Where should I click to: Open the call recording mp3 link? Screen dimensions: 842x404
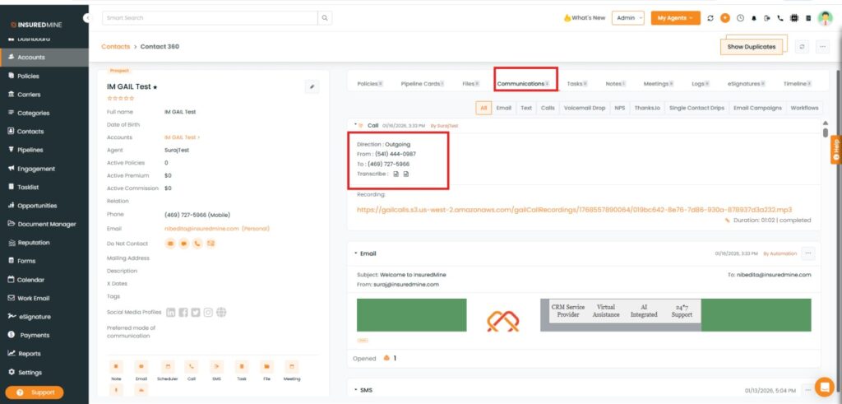574,210
